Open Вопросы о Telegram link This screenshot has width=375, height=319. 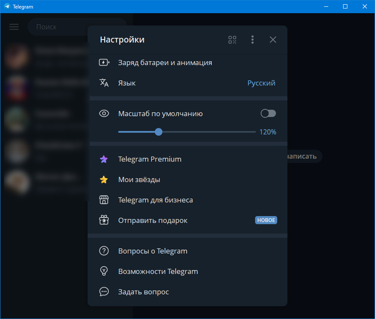coord(187,251)
